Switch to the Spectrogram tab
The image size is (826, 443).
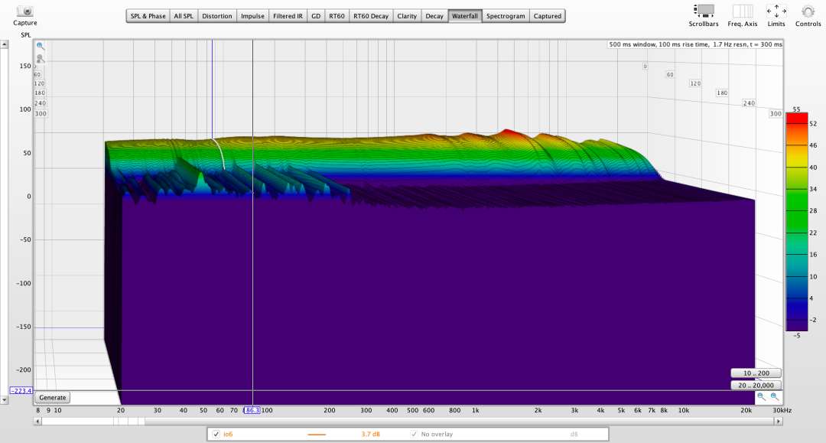(506, 16)
